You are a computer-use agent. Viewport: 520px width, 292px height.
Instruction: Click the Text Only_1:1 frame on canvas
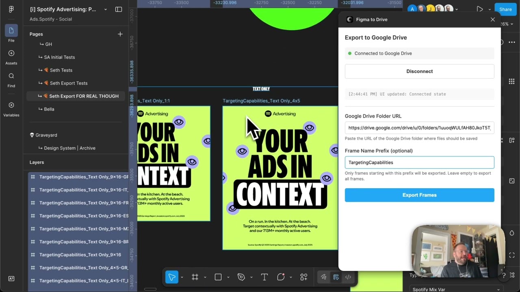tap(174, 163)
